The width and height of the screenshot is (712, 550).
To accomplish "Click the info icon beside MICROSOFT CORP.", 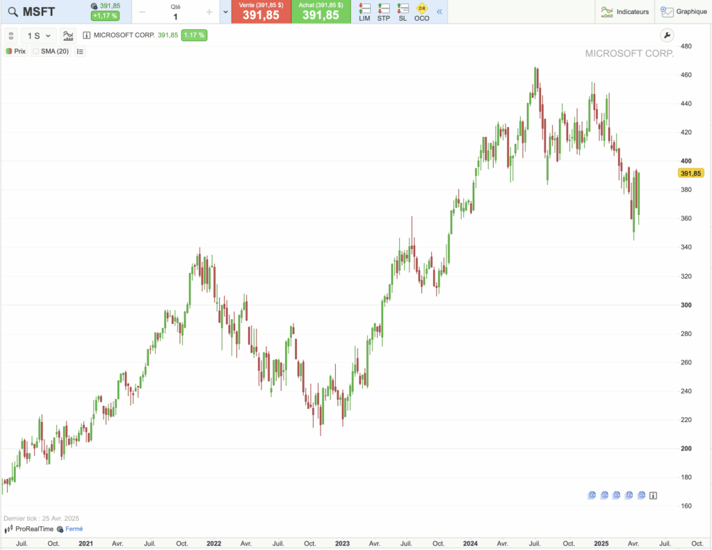I will (x=86, y=35).
